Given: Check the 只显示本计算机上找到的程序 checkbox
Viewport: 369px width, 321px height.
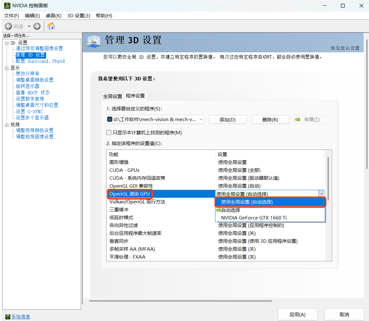Looking at the screenshot, I should click(x=108, y=132).
